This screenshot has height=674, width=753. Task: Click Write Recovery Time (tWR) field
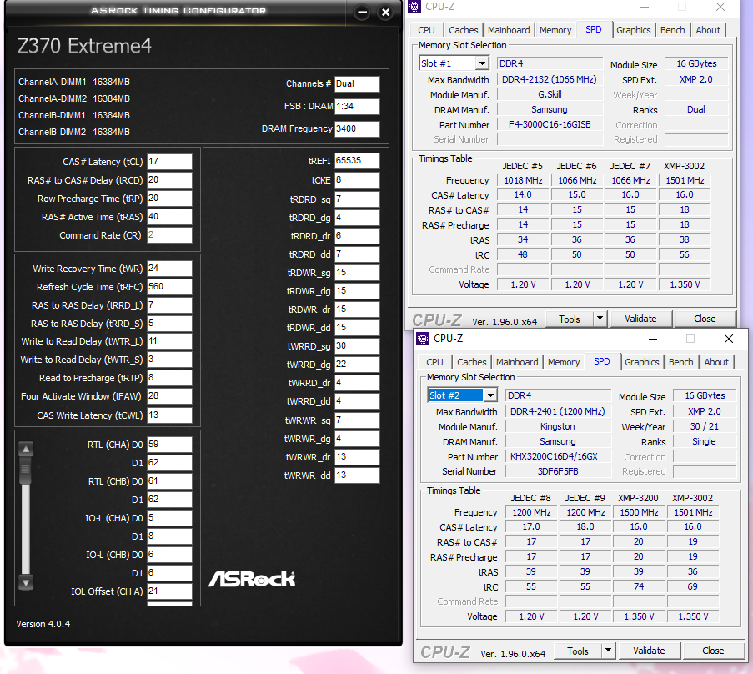click(169, 268)
